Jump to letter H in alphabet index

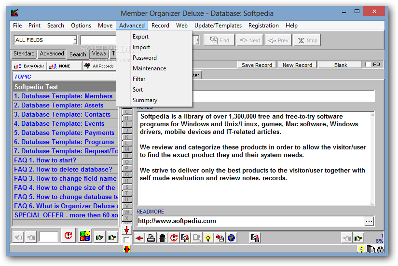[127, 118]
